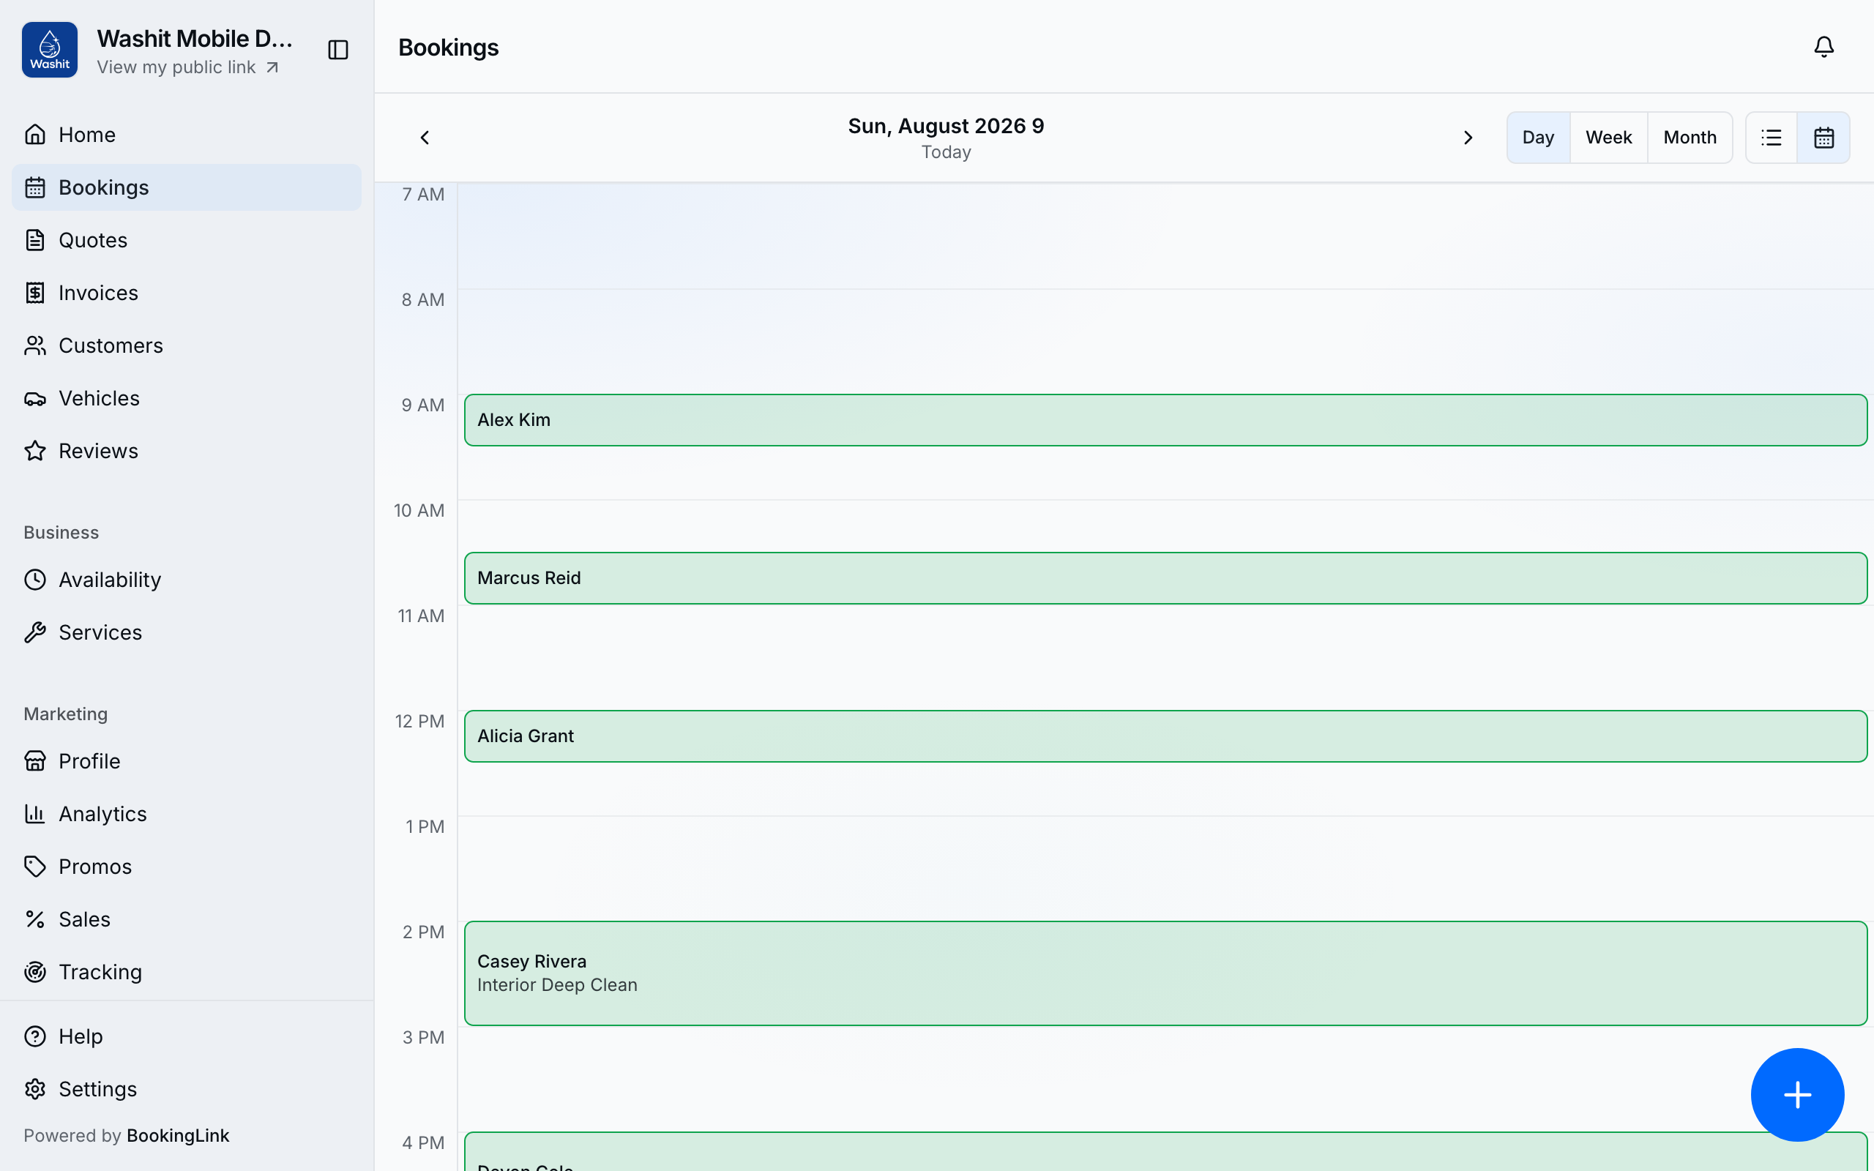Open Reviews in sidebar

coord(187,451)
